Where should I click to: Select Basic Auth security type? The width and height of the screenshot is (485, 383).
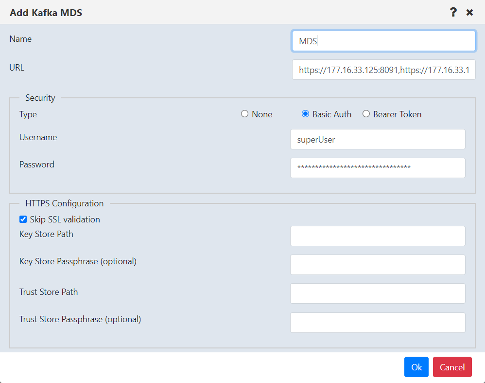[x=305, y=114]
